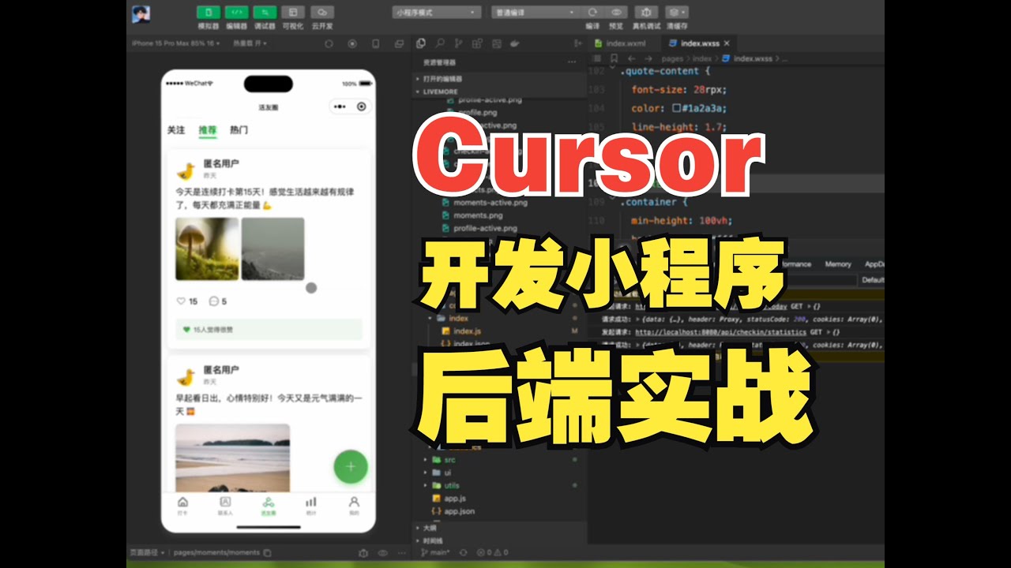Toggle the 编辑器 editor panel button
This screenshot has height=568, width=1011.
pos(236,13)
